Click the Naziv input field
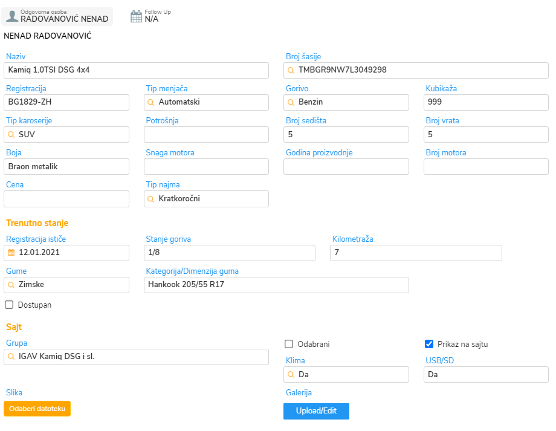Screen dimensions: 556x431 click(x=136, y=70)
